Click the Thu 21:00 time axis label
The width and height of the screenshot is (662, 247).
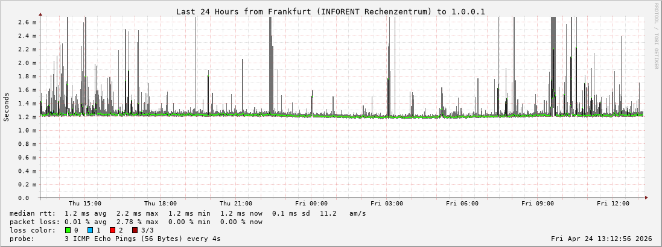(x=236, y=204)
